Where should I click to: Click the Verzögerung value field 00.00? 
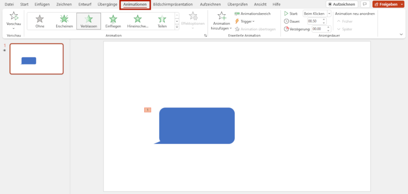319,29
